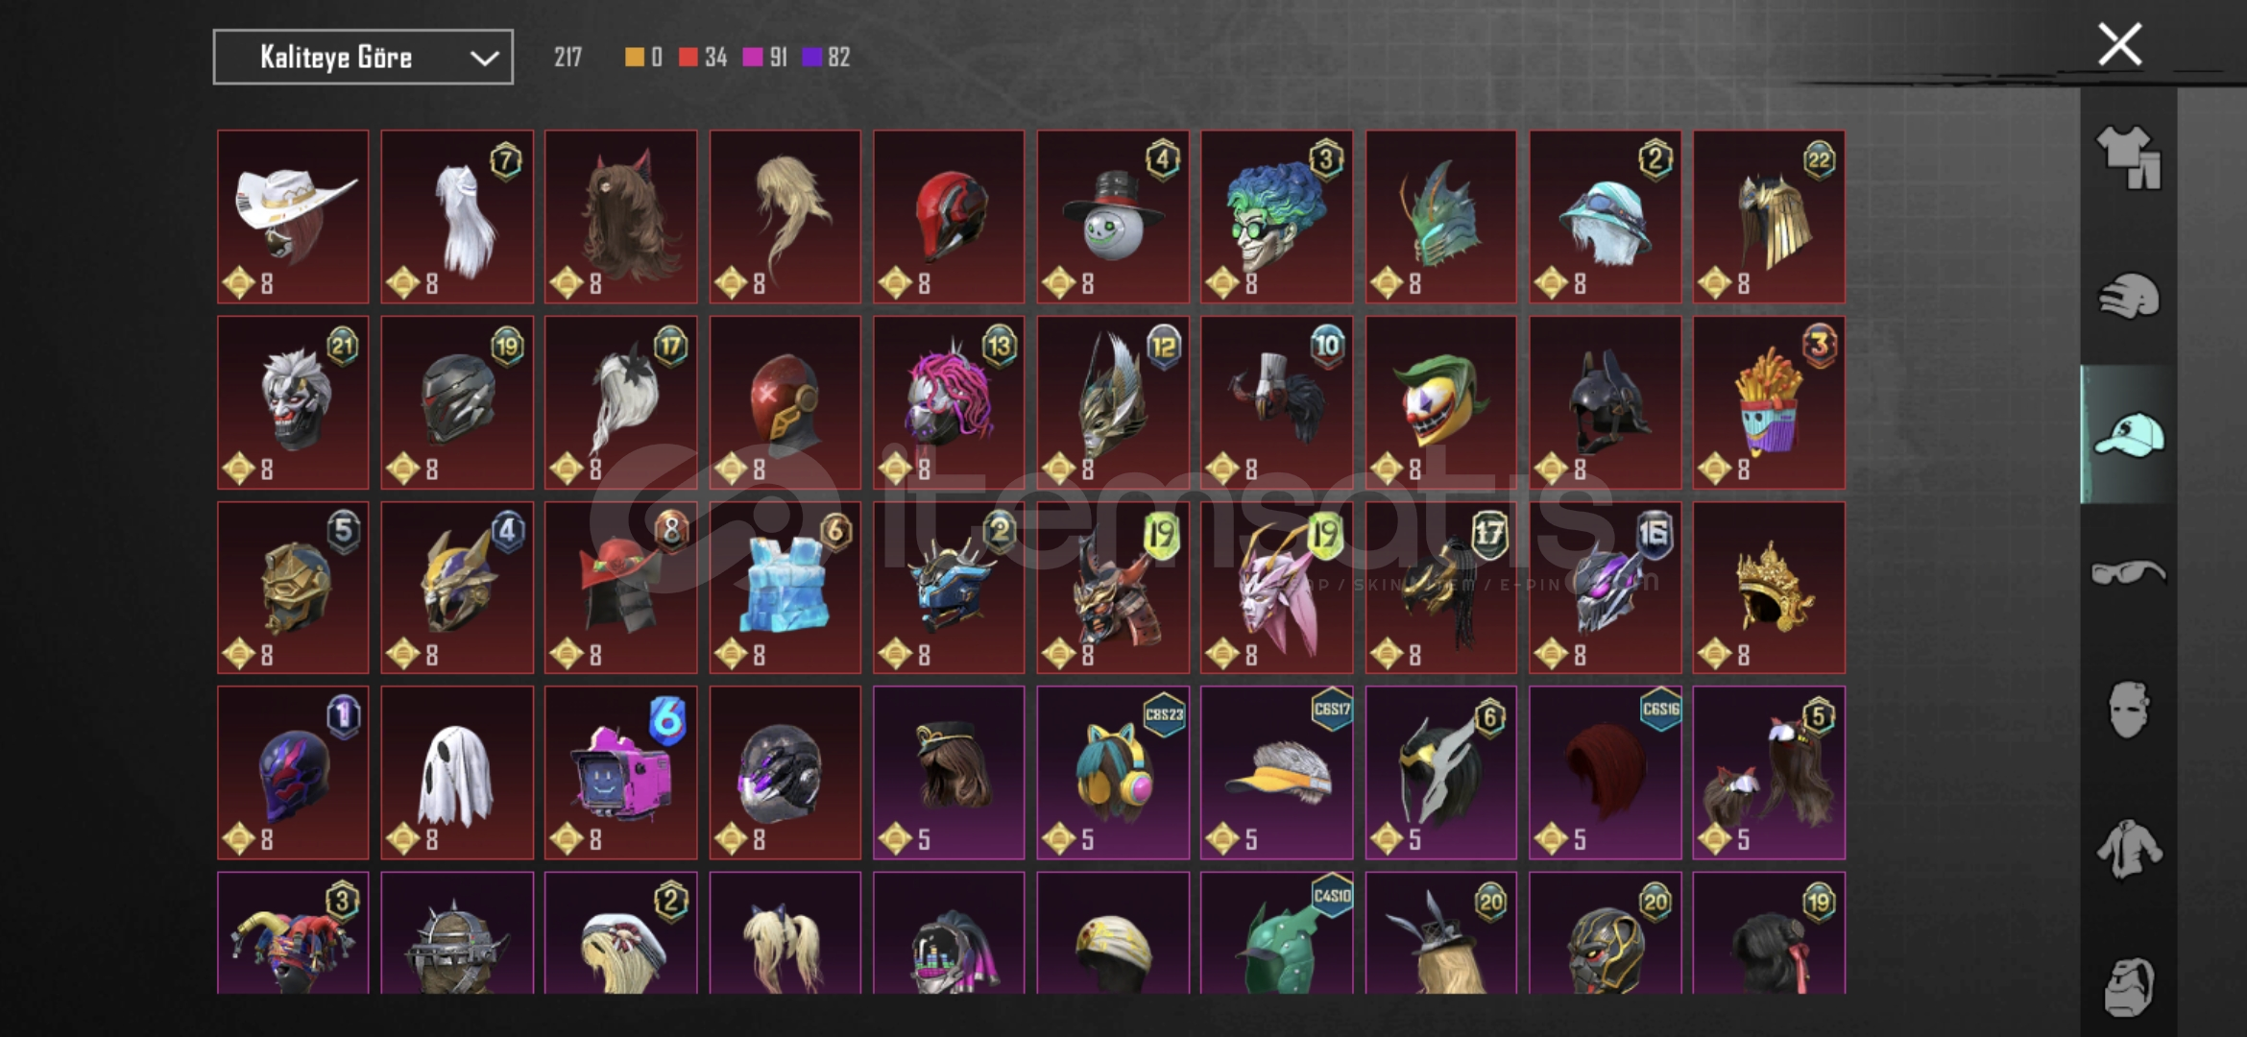
Task: Filter by the pink quality swatch showing 91
Action: click(x=764, y=58)
